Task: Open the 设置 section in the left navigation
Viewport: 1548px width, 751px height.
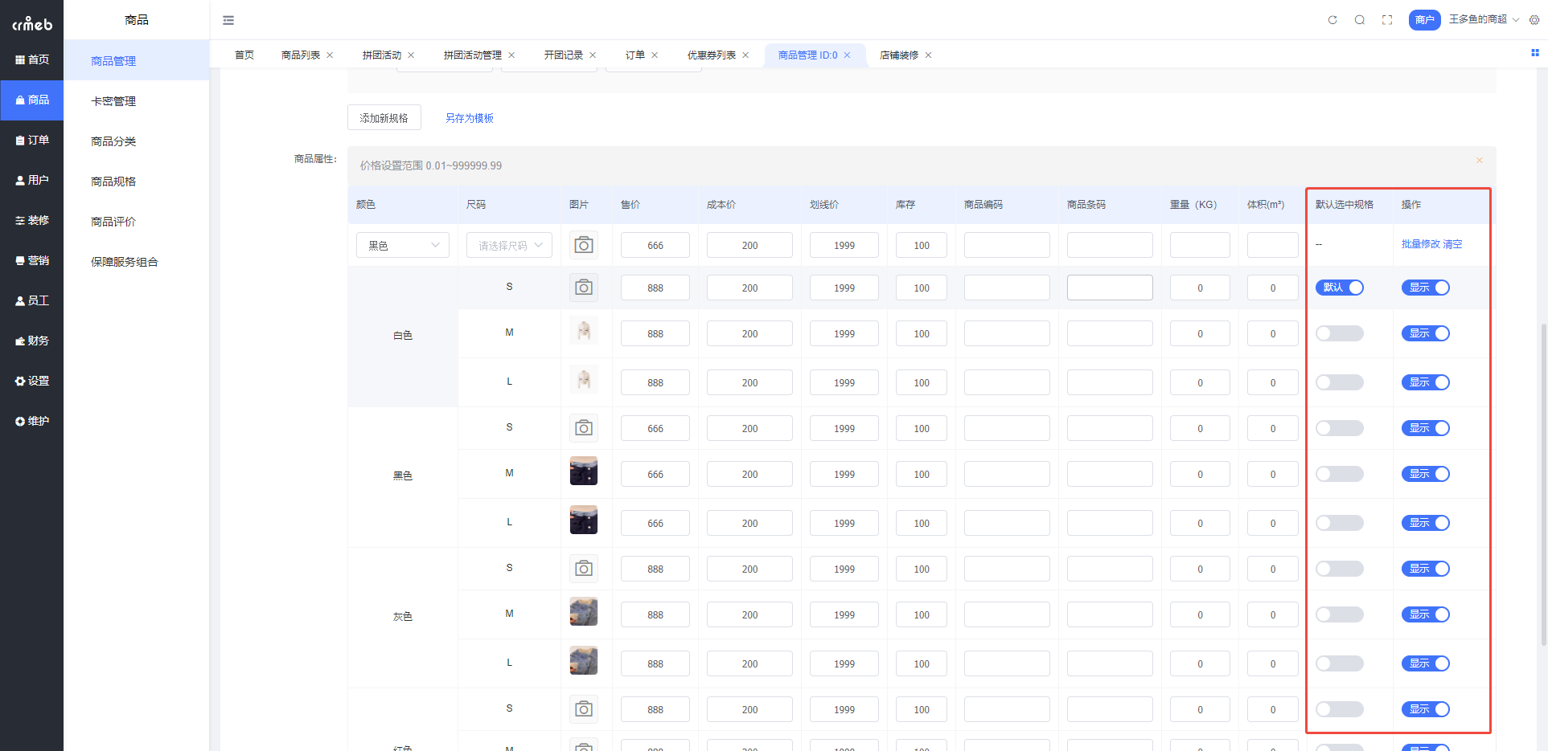Action: pos(32,381)
